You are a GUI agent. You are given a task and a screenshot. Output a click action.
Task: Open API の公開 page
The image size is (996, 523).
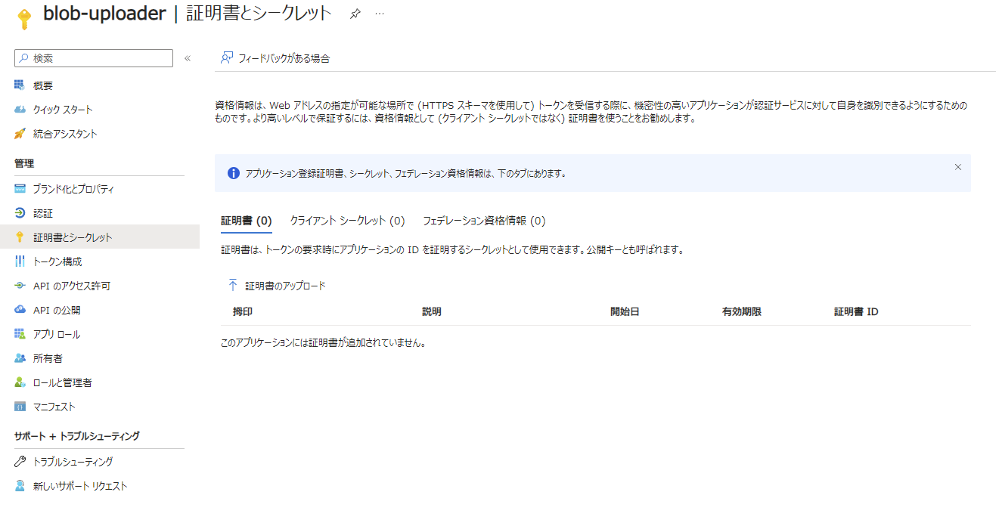[x=57, y=310]
